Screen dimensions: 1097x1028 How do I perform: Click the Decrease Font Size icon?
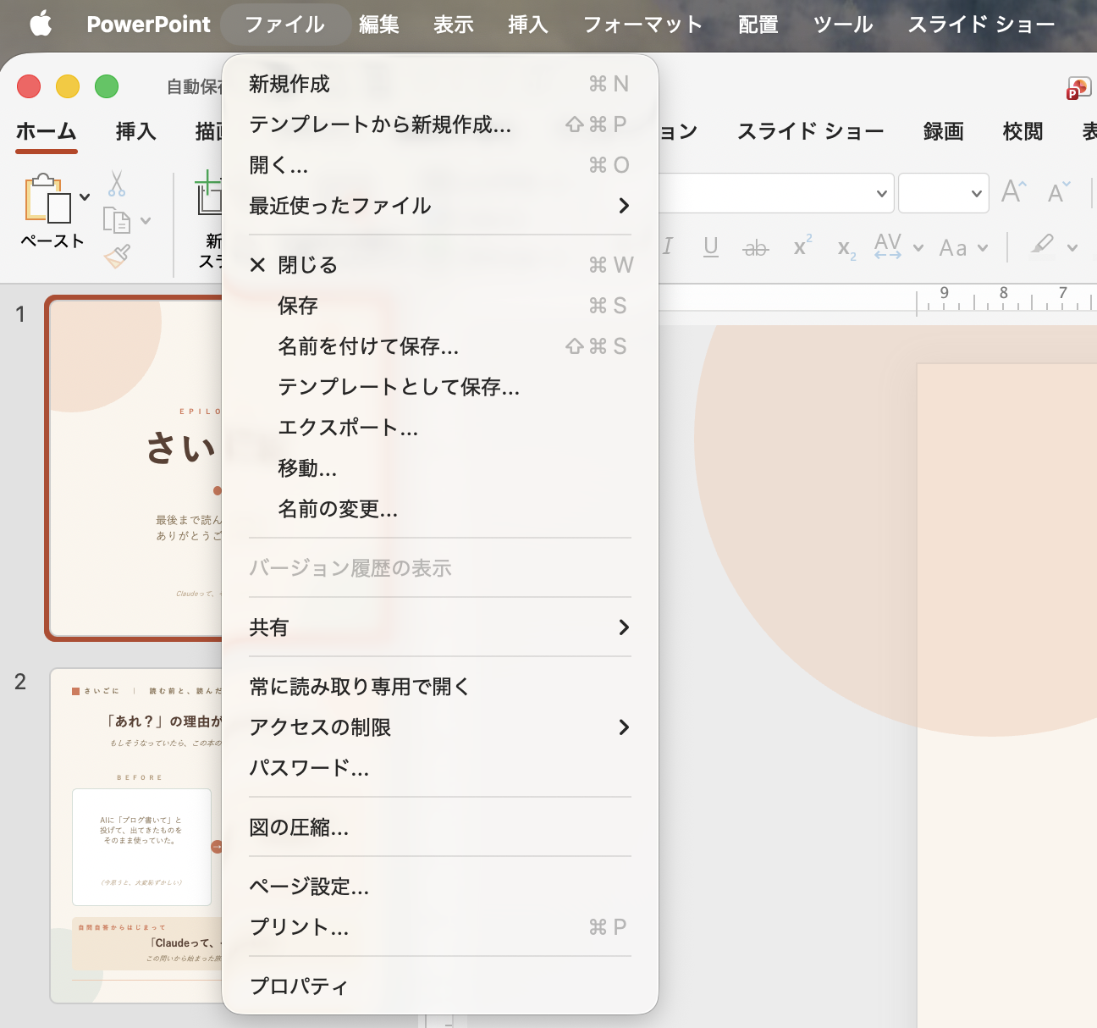tap(1058, 192)
